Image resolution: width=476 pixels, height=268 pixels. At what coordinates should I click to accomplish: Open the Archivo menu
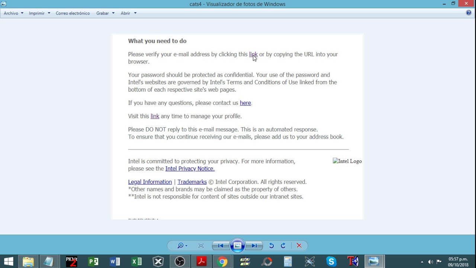pyautogui.click(x=13, y=13)
